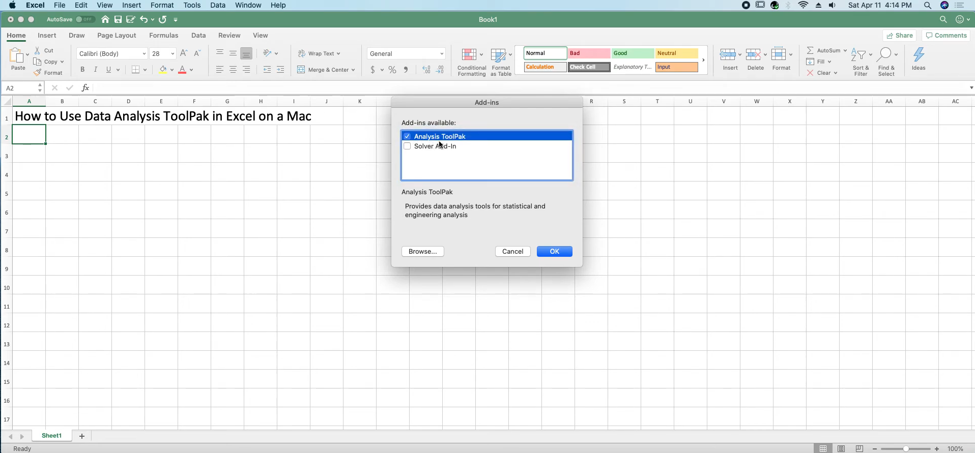Screen dimensions: 975x453
Task: Open the Format menu in menu bar
Action: [162, 5]
